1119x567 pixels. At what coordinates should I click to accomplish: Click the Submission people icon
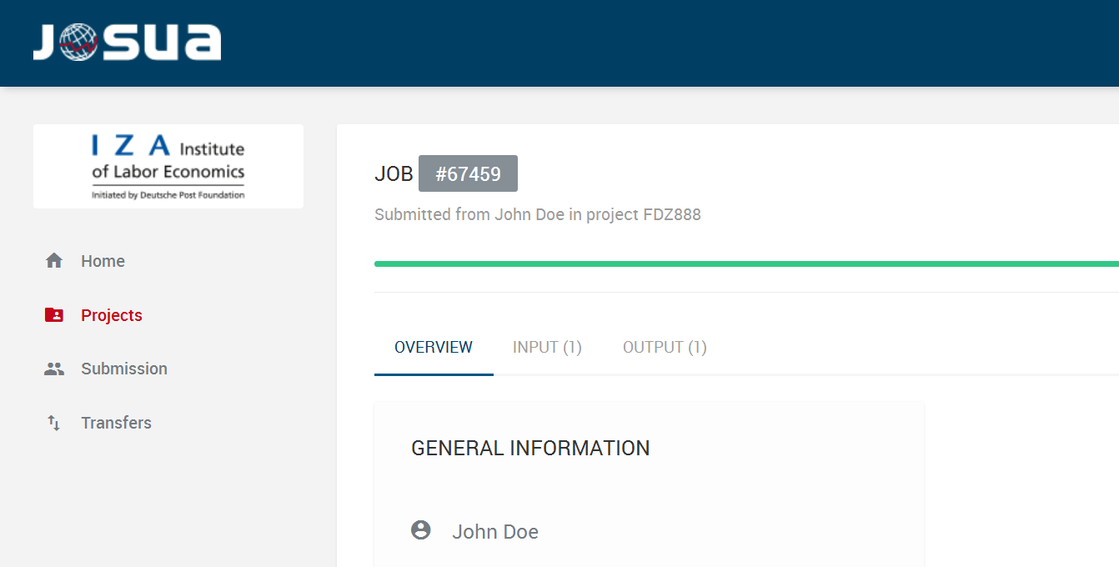(54, 369)
